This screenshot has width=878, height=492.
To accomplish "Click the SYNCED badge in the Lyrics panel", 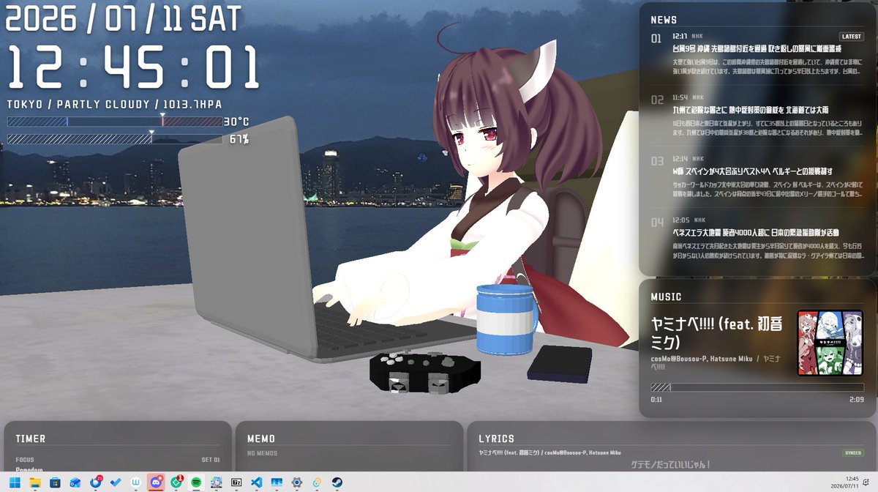I will pos(852,453).
